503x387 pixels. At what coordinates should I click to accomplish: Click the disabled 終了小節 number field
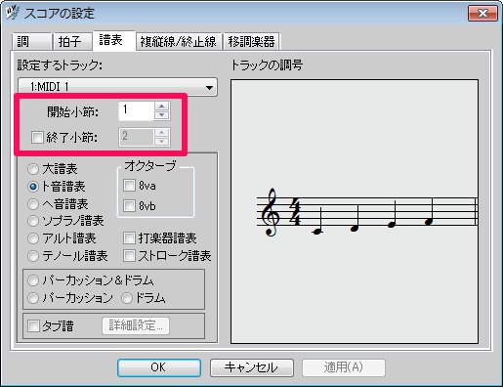[136, 137]
